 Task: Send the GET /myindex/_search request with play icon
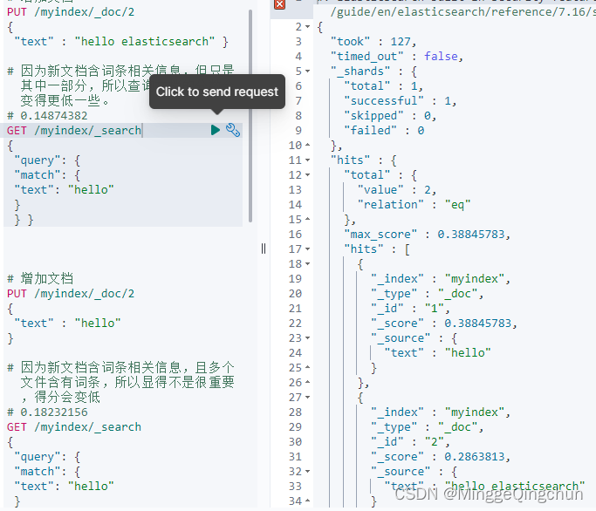click(x=216, y=130)
